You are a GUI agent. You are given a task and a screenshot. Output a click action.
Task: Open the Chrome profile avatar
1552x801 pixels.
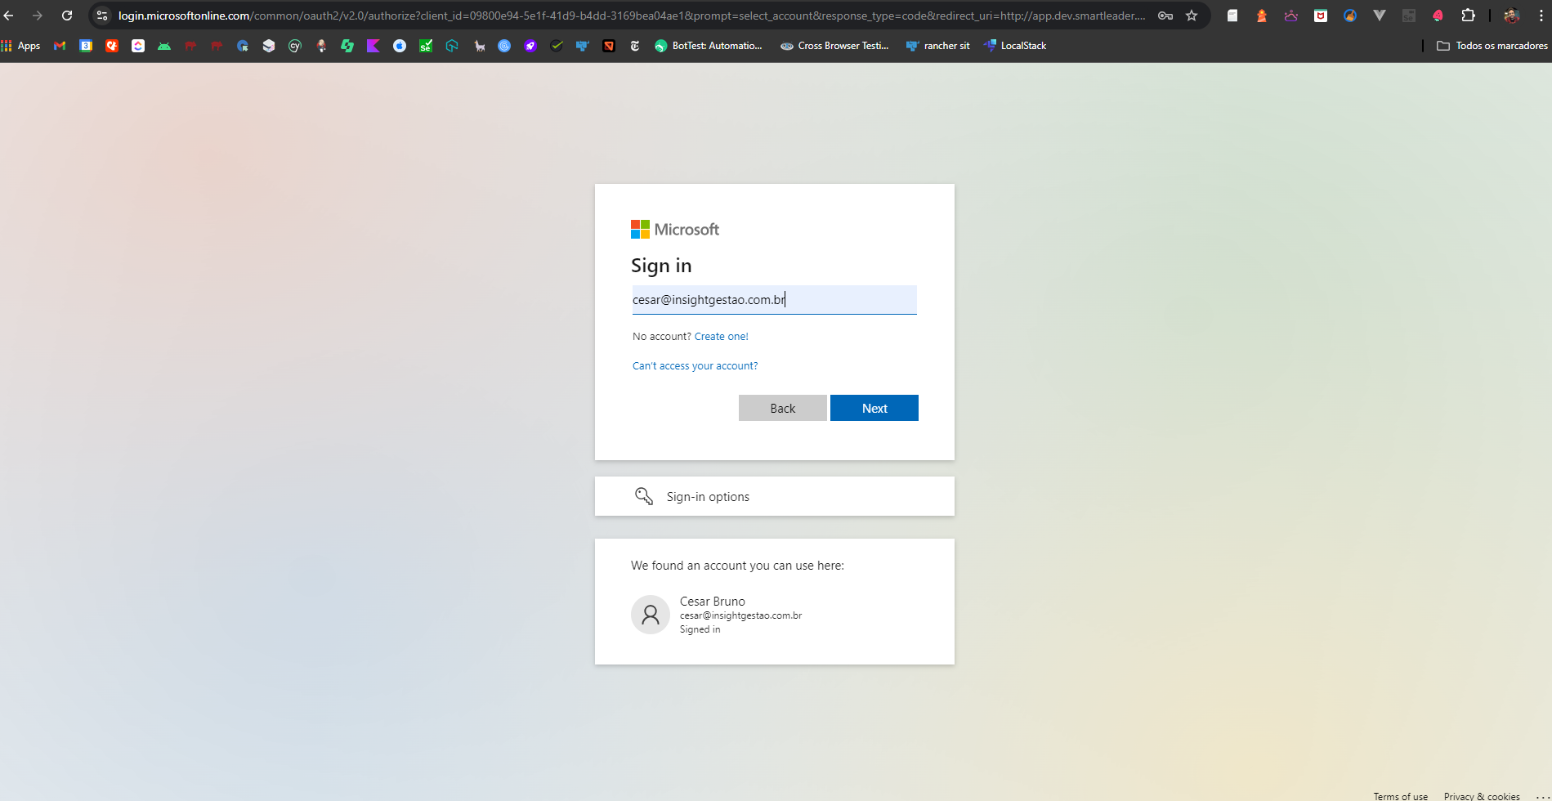click(1511, 16)
